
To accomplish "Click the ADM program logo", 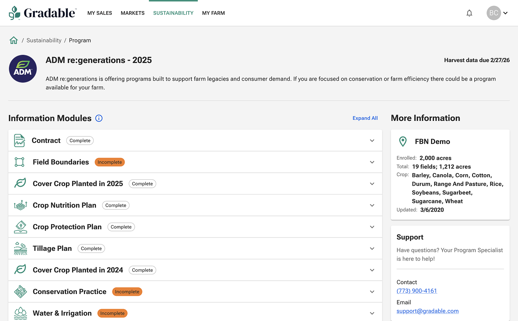I will 23,69.
